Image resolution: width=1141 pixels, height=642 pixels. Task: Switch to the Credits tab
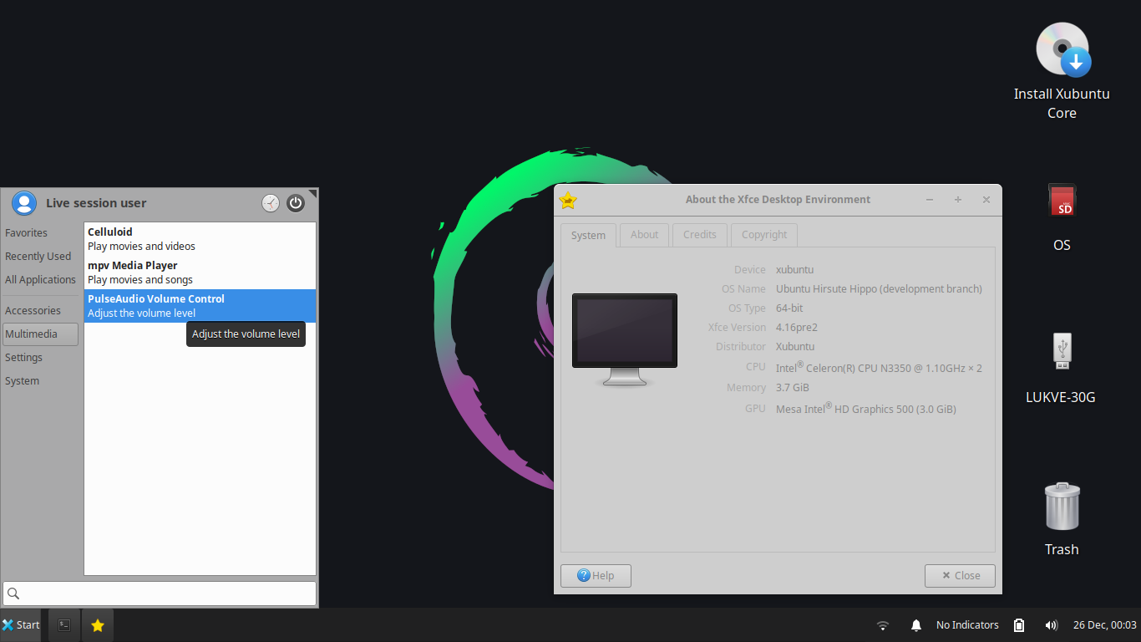tap(700, 235)
